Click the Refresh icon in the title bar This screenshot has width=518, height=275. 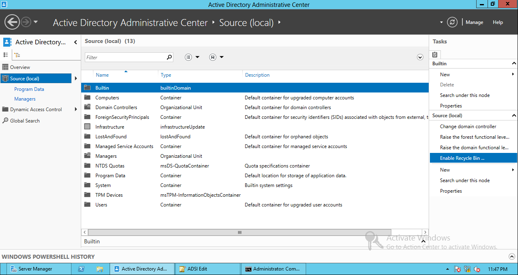point(452,22)
